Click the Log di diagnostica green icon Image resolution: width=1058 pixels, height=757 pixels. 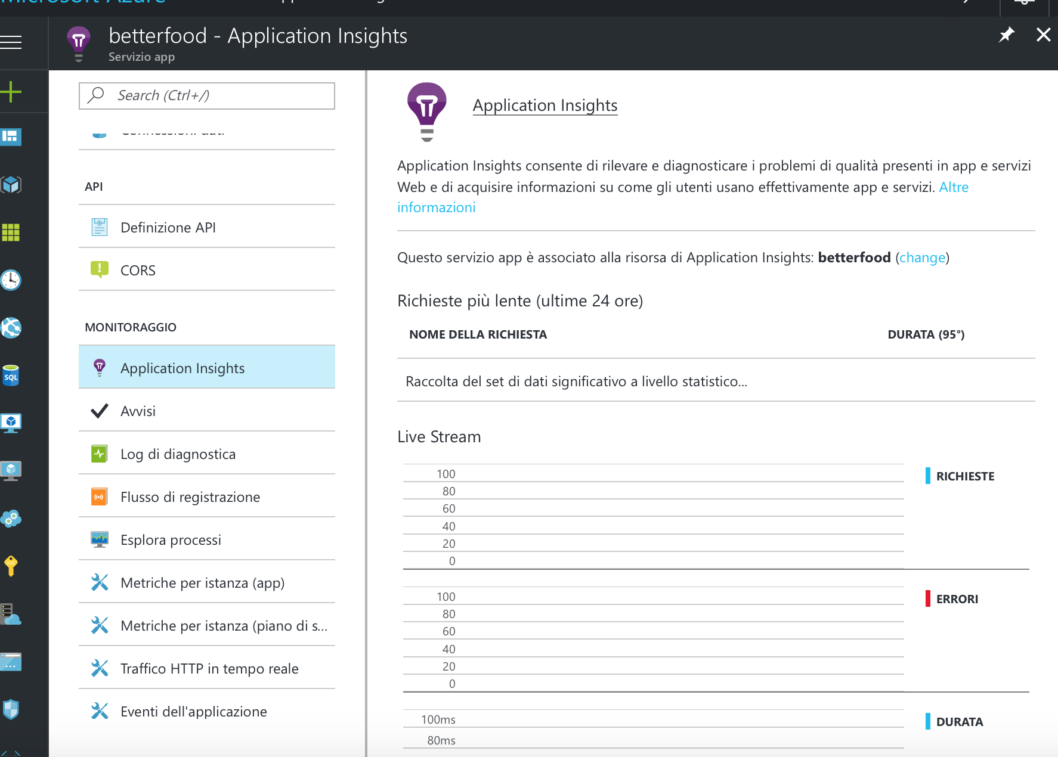point(100,454)
